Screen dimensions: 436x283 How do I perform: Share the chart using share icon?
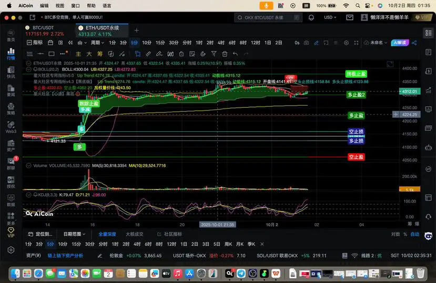414,43
